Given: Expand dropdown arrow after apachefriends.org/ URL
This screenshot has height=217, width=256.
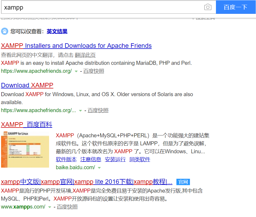Looking at the screenshot, I should pyautogui.click(x=76, y=71).
